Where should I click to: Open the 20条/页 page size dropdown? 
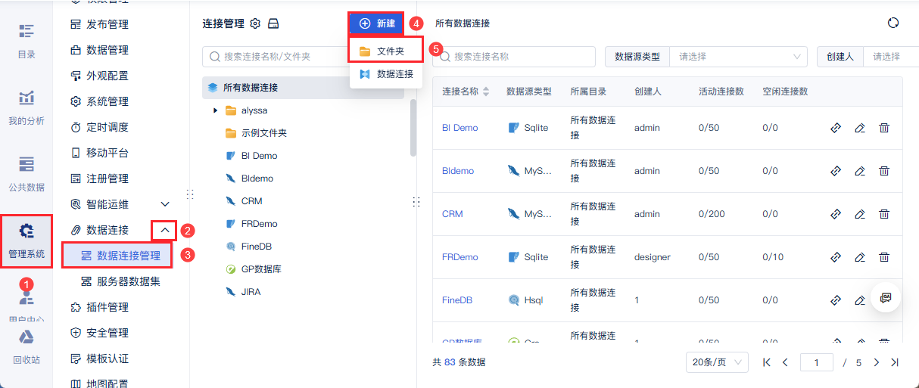[716, 362]
